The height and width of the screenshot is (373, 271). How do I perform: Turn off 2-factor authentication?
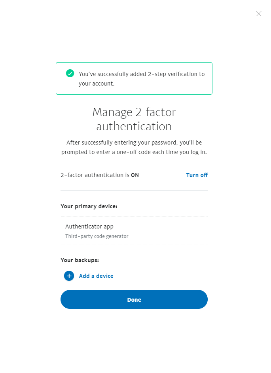[x=197, y=175]
